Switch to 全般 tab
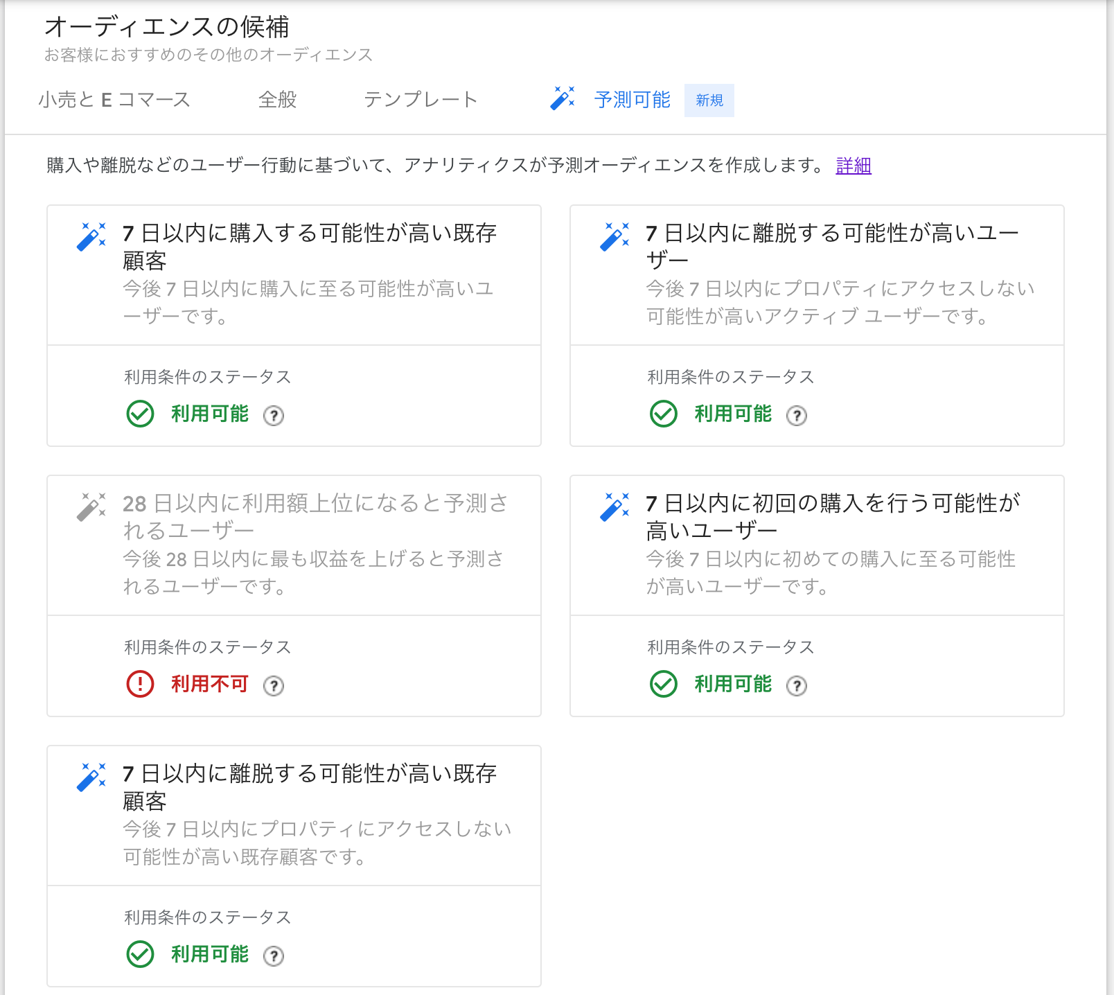The width and height of the screenshot is (1114, 995). coord(277,100)
